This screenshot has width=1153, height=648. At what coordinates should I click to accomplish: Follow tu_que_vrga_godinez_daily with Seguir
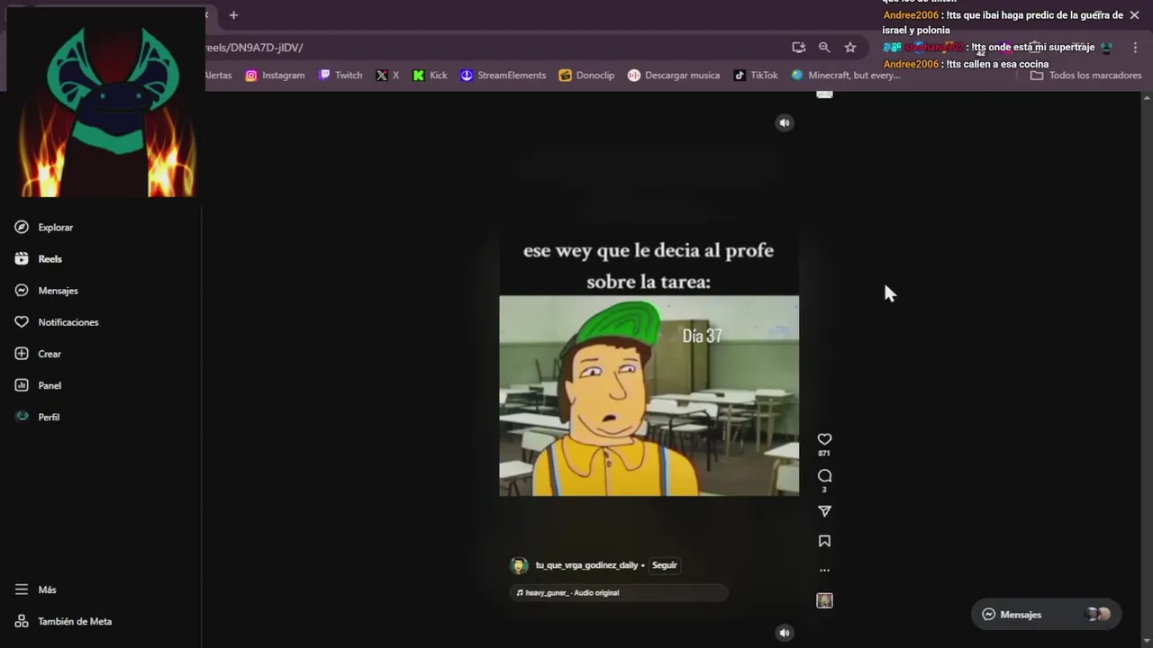665,565
